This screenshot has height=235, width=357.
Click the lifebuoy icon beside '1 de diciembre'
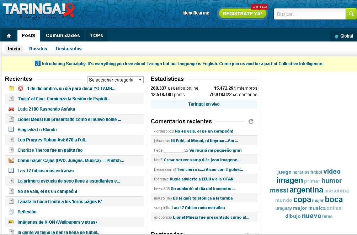point(21,88)
